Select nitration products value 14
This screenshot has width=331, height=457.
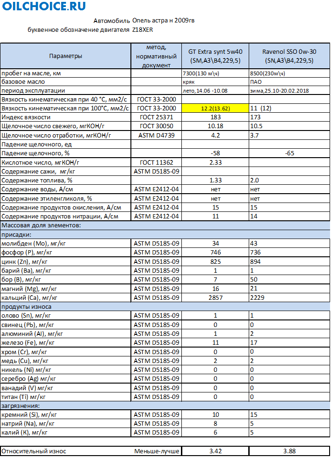coord(254,216)
